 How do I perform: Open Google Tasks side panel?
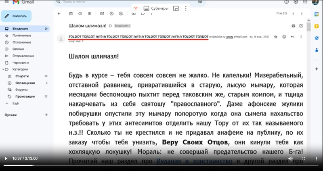coord(317,38)
